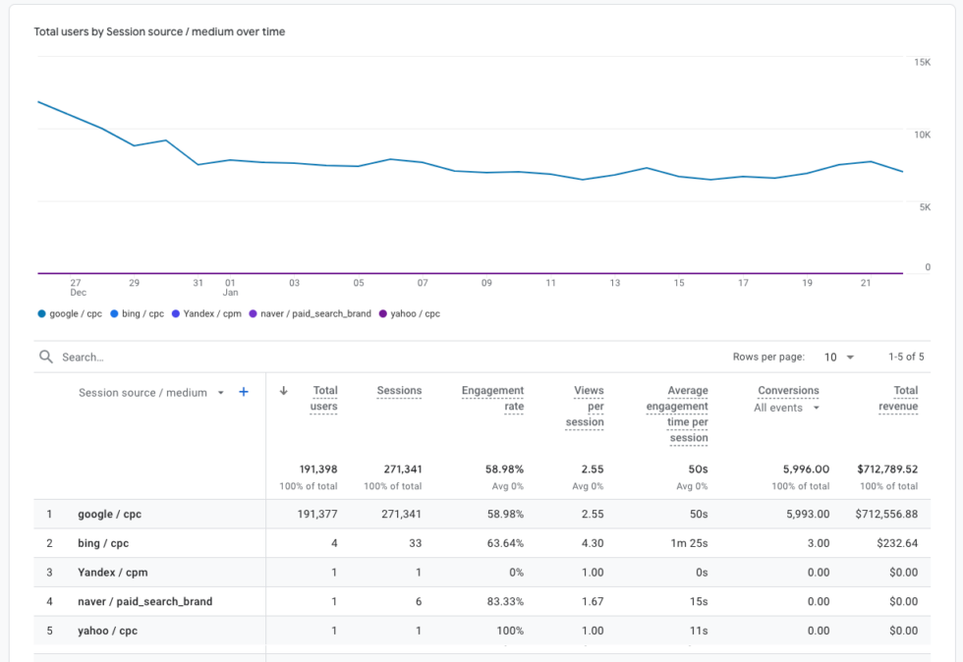Sort the table by Sessions column

[399, 390]
